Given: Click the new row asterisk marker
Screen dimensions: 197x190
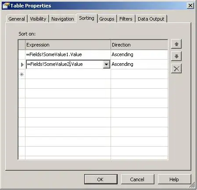Looking at the screenshot, I should 22,75.
